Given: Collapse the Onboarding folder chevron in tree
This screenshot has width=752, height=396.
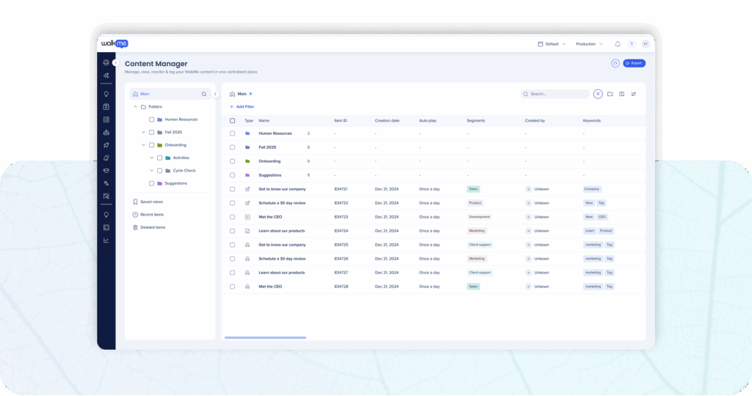Looking at the screenshot, I should [x=143, y=145].
